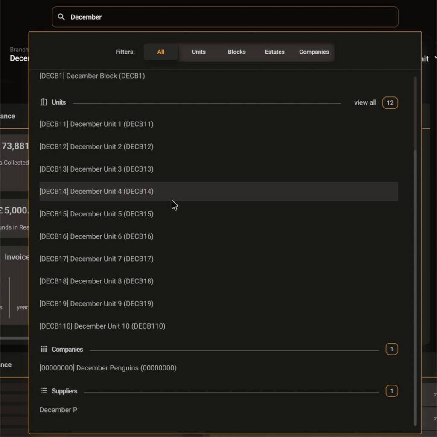Screen dimensions: 437x437
Task: Click into the December search field
Action: 230,17
